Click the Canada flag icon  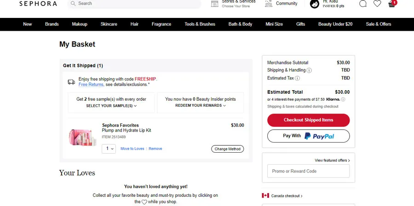point(265,195)
